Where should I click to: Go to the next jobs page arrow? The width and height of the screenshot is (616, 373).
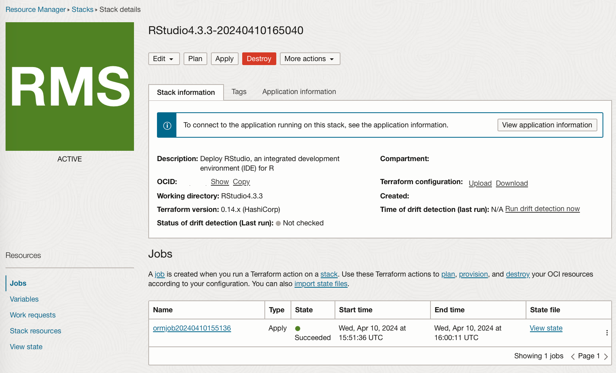click(x=606, y=356)
